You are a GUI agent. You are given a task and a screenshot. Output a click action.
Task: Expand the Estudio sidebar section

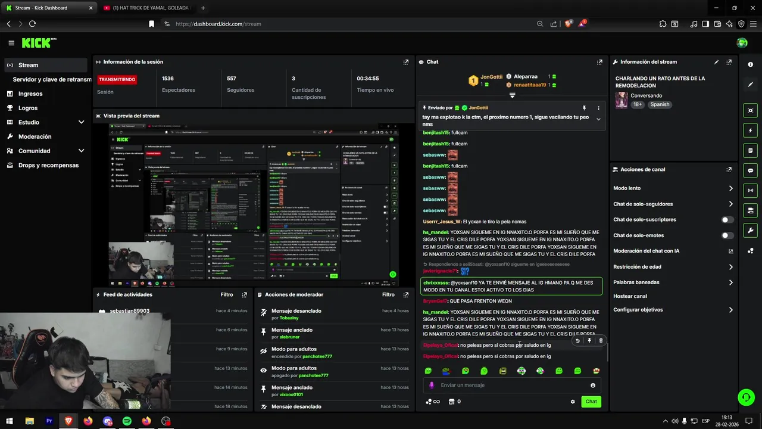click(x=81, y=122)
